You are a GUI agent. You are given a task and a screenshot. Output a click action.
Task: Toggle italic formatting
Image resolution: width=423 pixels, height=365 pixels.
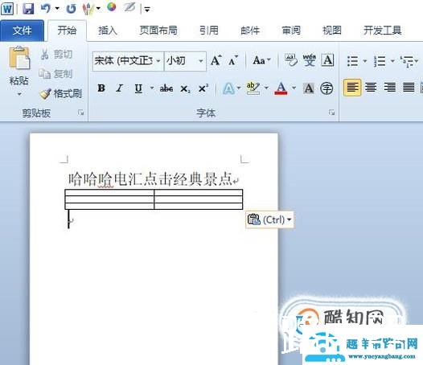(x=119, y=88)
